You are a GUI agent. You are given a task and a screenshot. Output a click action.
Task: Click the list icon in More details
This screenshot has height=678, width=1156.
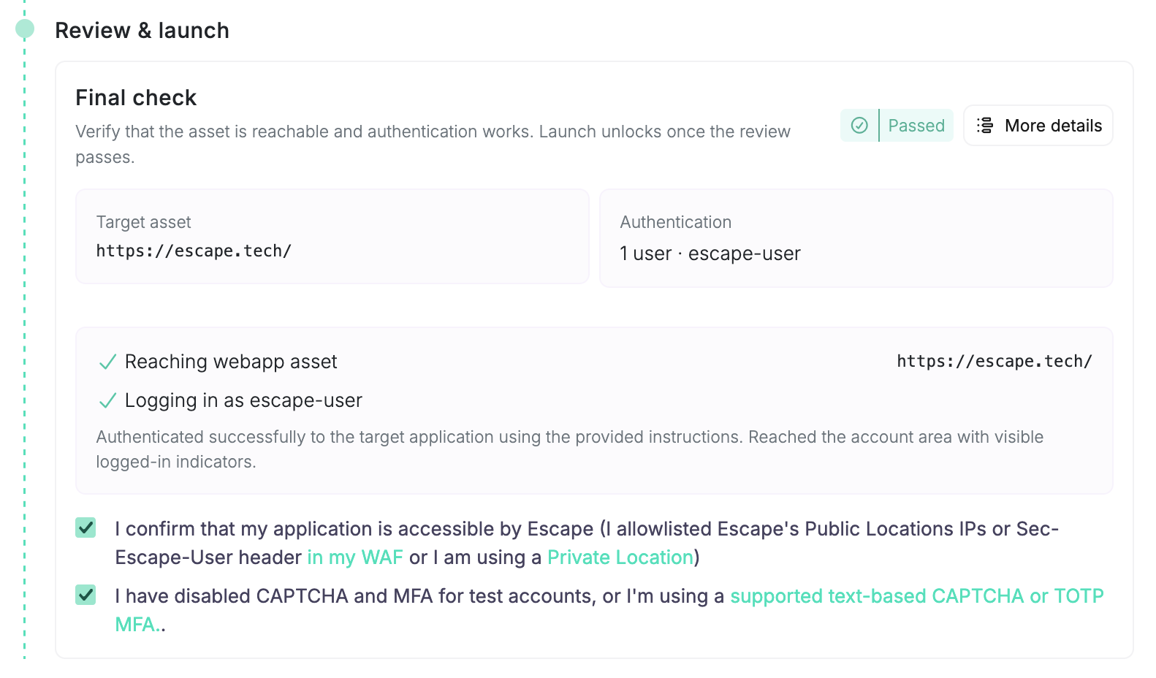point(985,126)
